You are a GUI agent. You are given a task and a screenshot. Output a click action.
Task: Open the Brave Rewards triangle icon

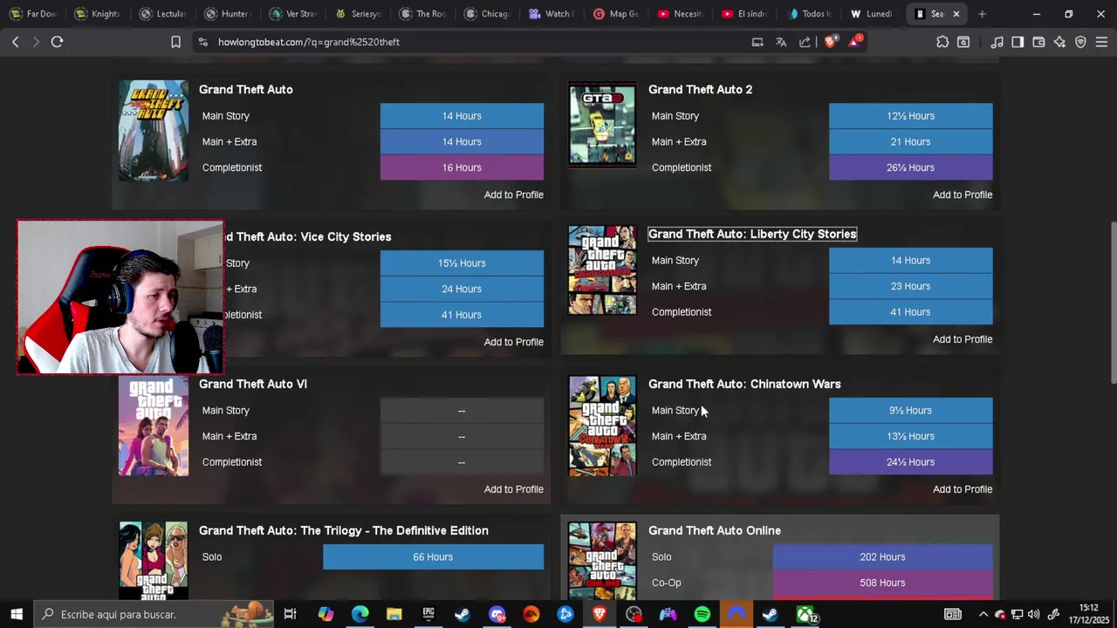point(854,41)
